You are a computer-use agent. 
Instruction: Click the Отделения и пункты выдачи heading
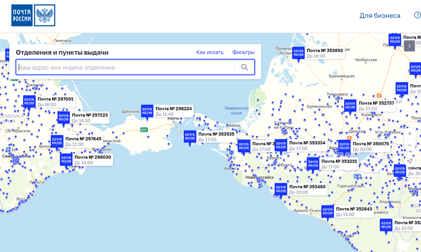click(62, 52)
